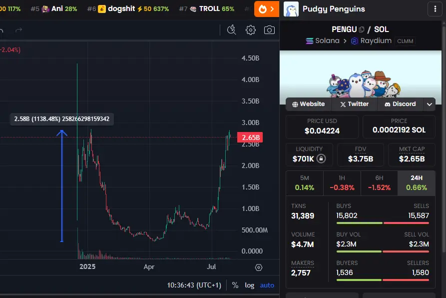Click the MKT CAP $2.65B value
The image size is (446, 298).
(412, 159)
